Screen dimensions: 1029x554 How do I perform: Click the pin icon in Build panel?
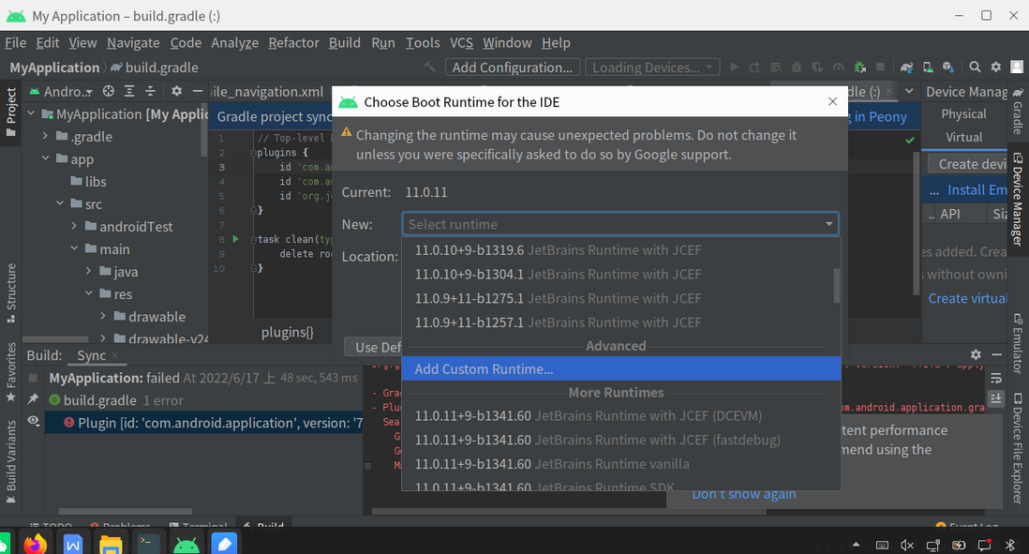pyautogui.click(x=33, y=400)
